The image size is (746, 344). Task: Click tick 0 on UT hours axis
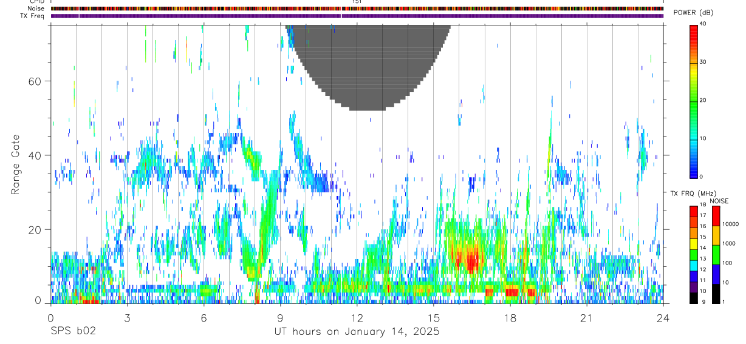click(50, 318)
